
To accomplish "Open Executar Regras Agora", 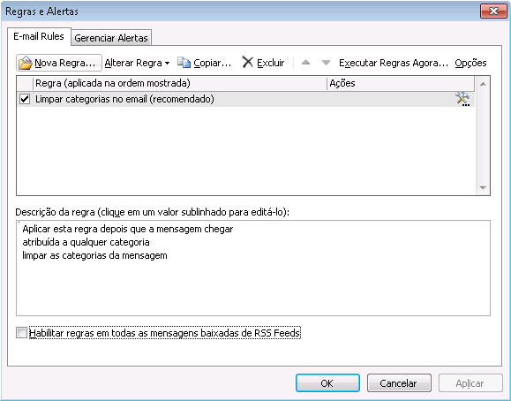I will pyautogui.click(x=394, y=63).
